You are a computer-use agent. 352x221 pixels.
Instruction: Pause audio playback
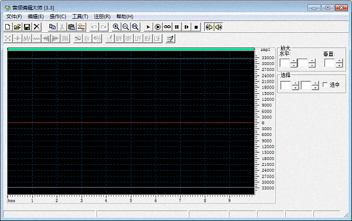click(177, 27)
